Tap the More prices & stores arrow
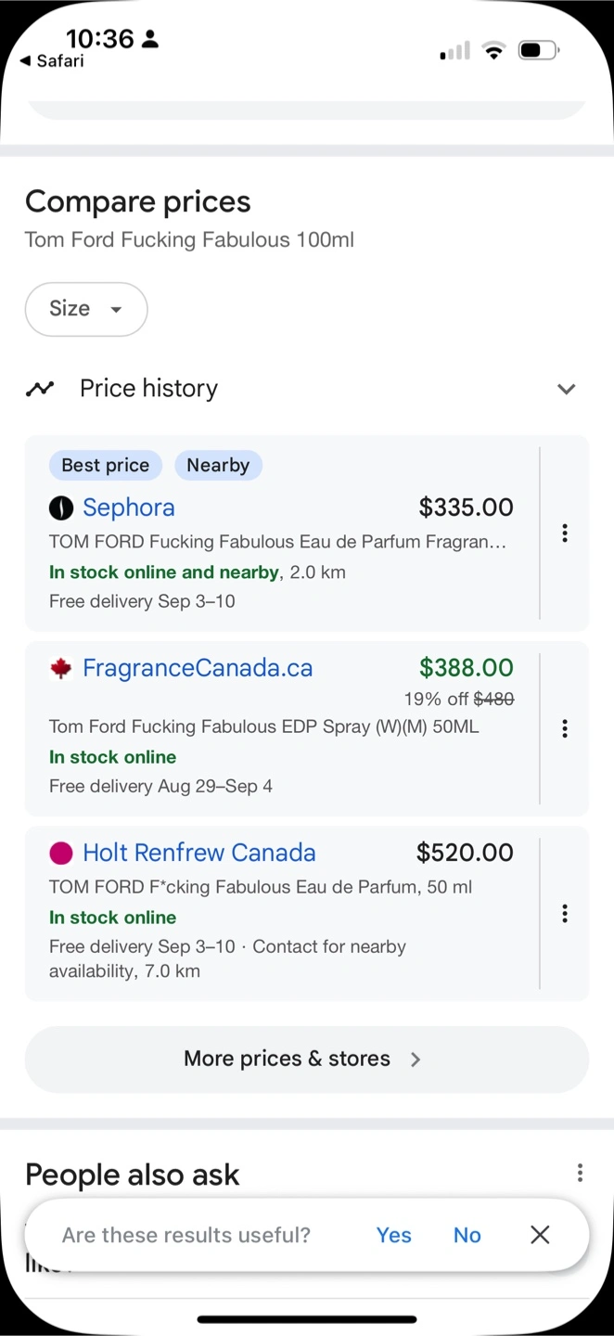The width and height of the screenshot is (614, 1336). (416, 1060)
